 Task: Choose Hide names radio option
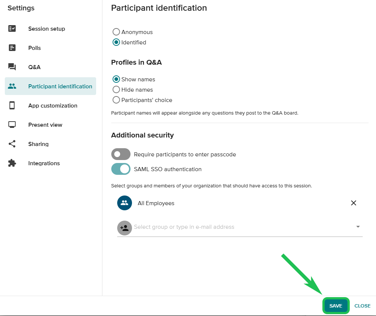coord(116,90)
